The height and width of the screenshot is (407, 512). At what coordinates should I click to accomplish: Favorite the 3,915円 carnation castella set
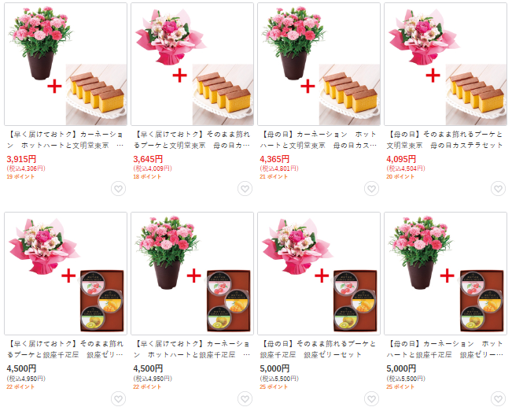click(x=118, y=189)
